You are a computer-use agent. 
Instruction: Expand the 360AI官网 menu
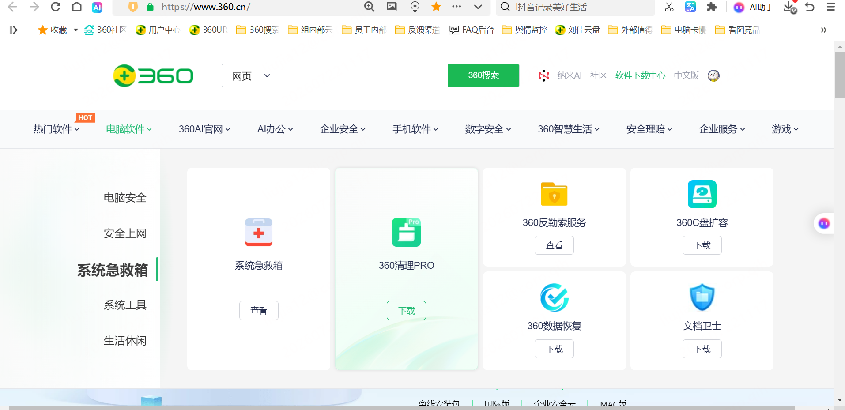pos(205,129)
